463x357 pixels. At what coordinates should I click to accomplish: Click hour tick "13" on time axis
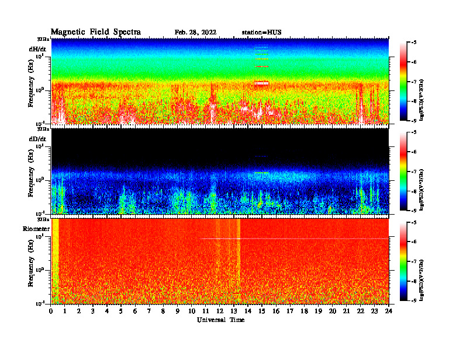(x=234, y=311)
